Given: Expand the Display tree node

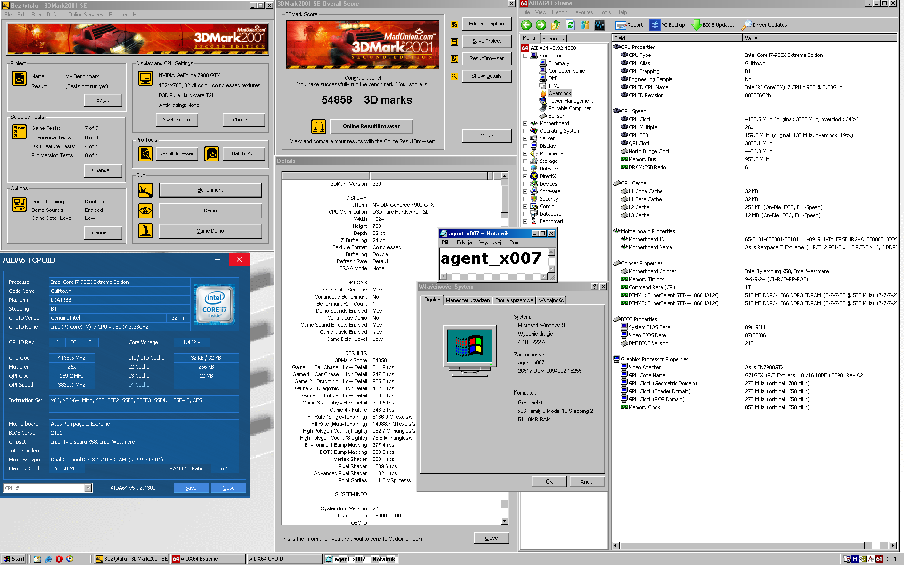Looking at the screenshot, I should coord(525,146).
